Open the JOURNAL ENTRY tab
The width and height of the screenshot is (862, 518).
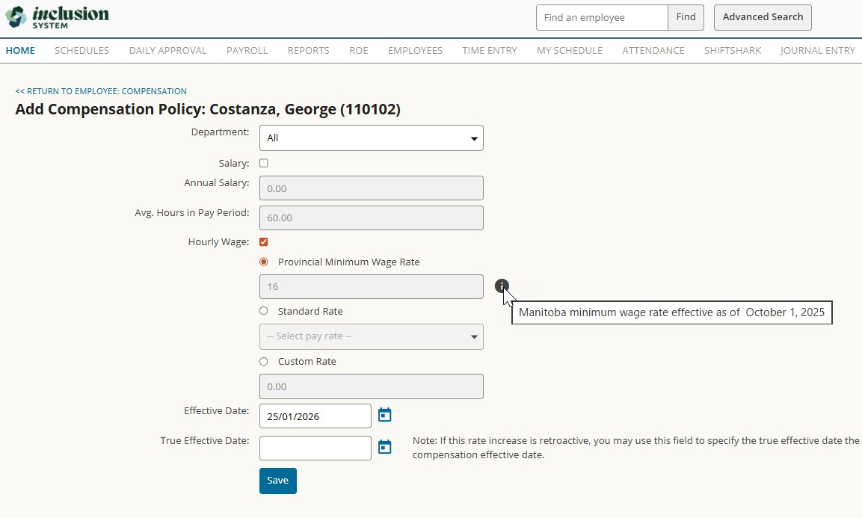click(x=817, y=51)
